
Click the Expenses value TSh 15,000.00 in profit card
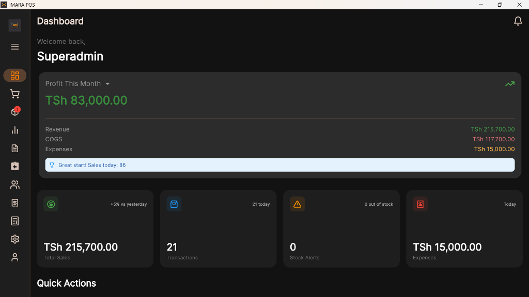pos(494,149)
